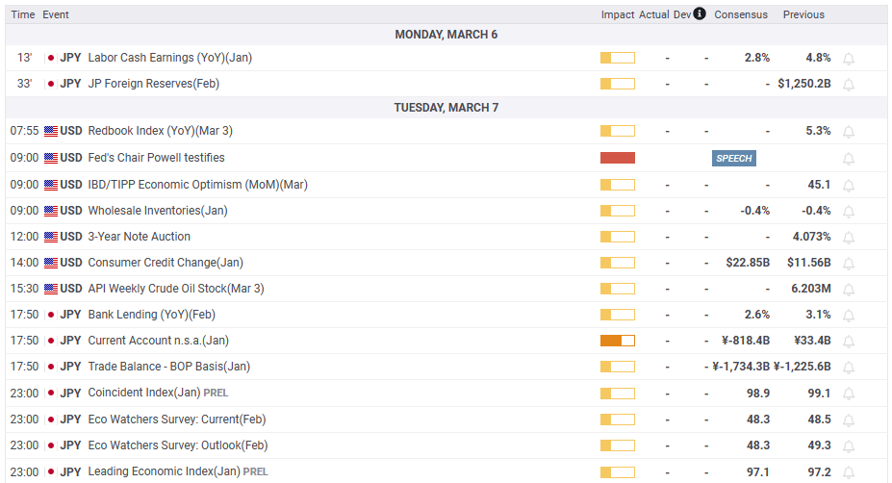Click the red high-impact bar for Powell

tap(617, 158)
